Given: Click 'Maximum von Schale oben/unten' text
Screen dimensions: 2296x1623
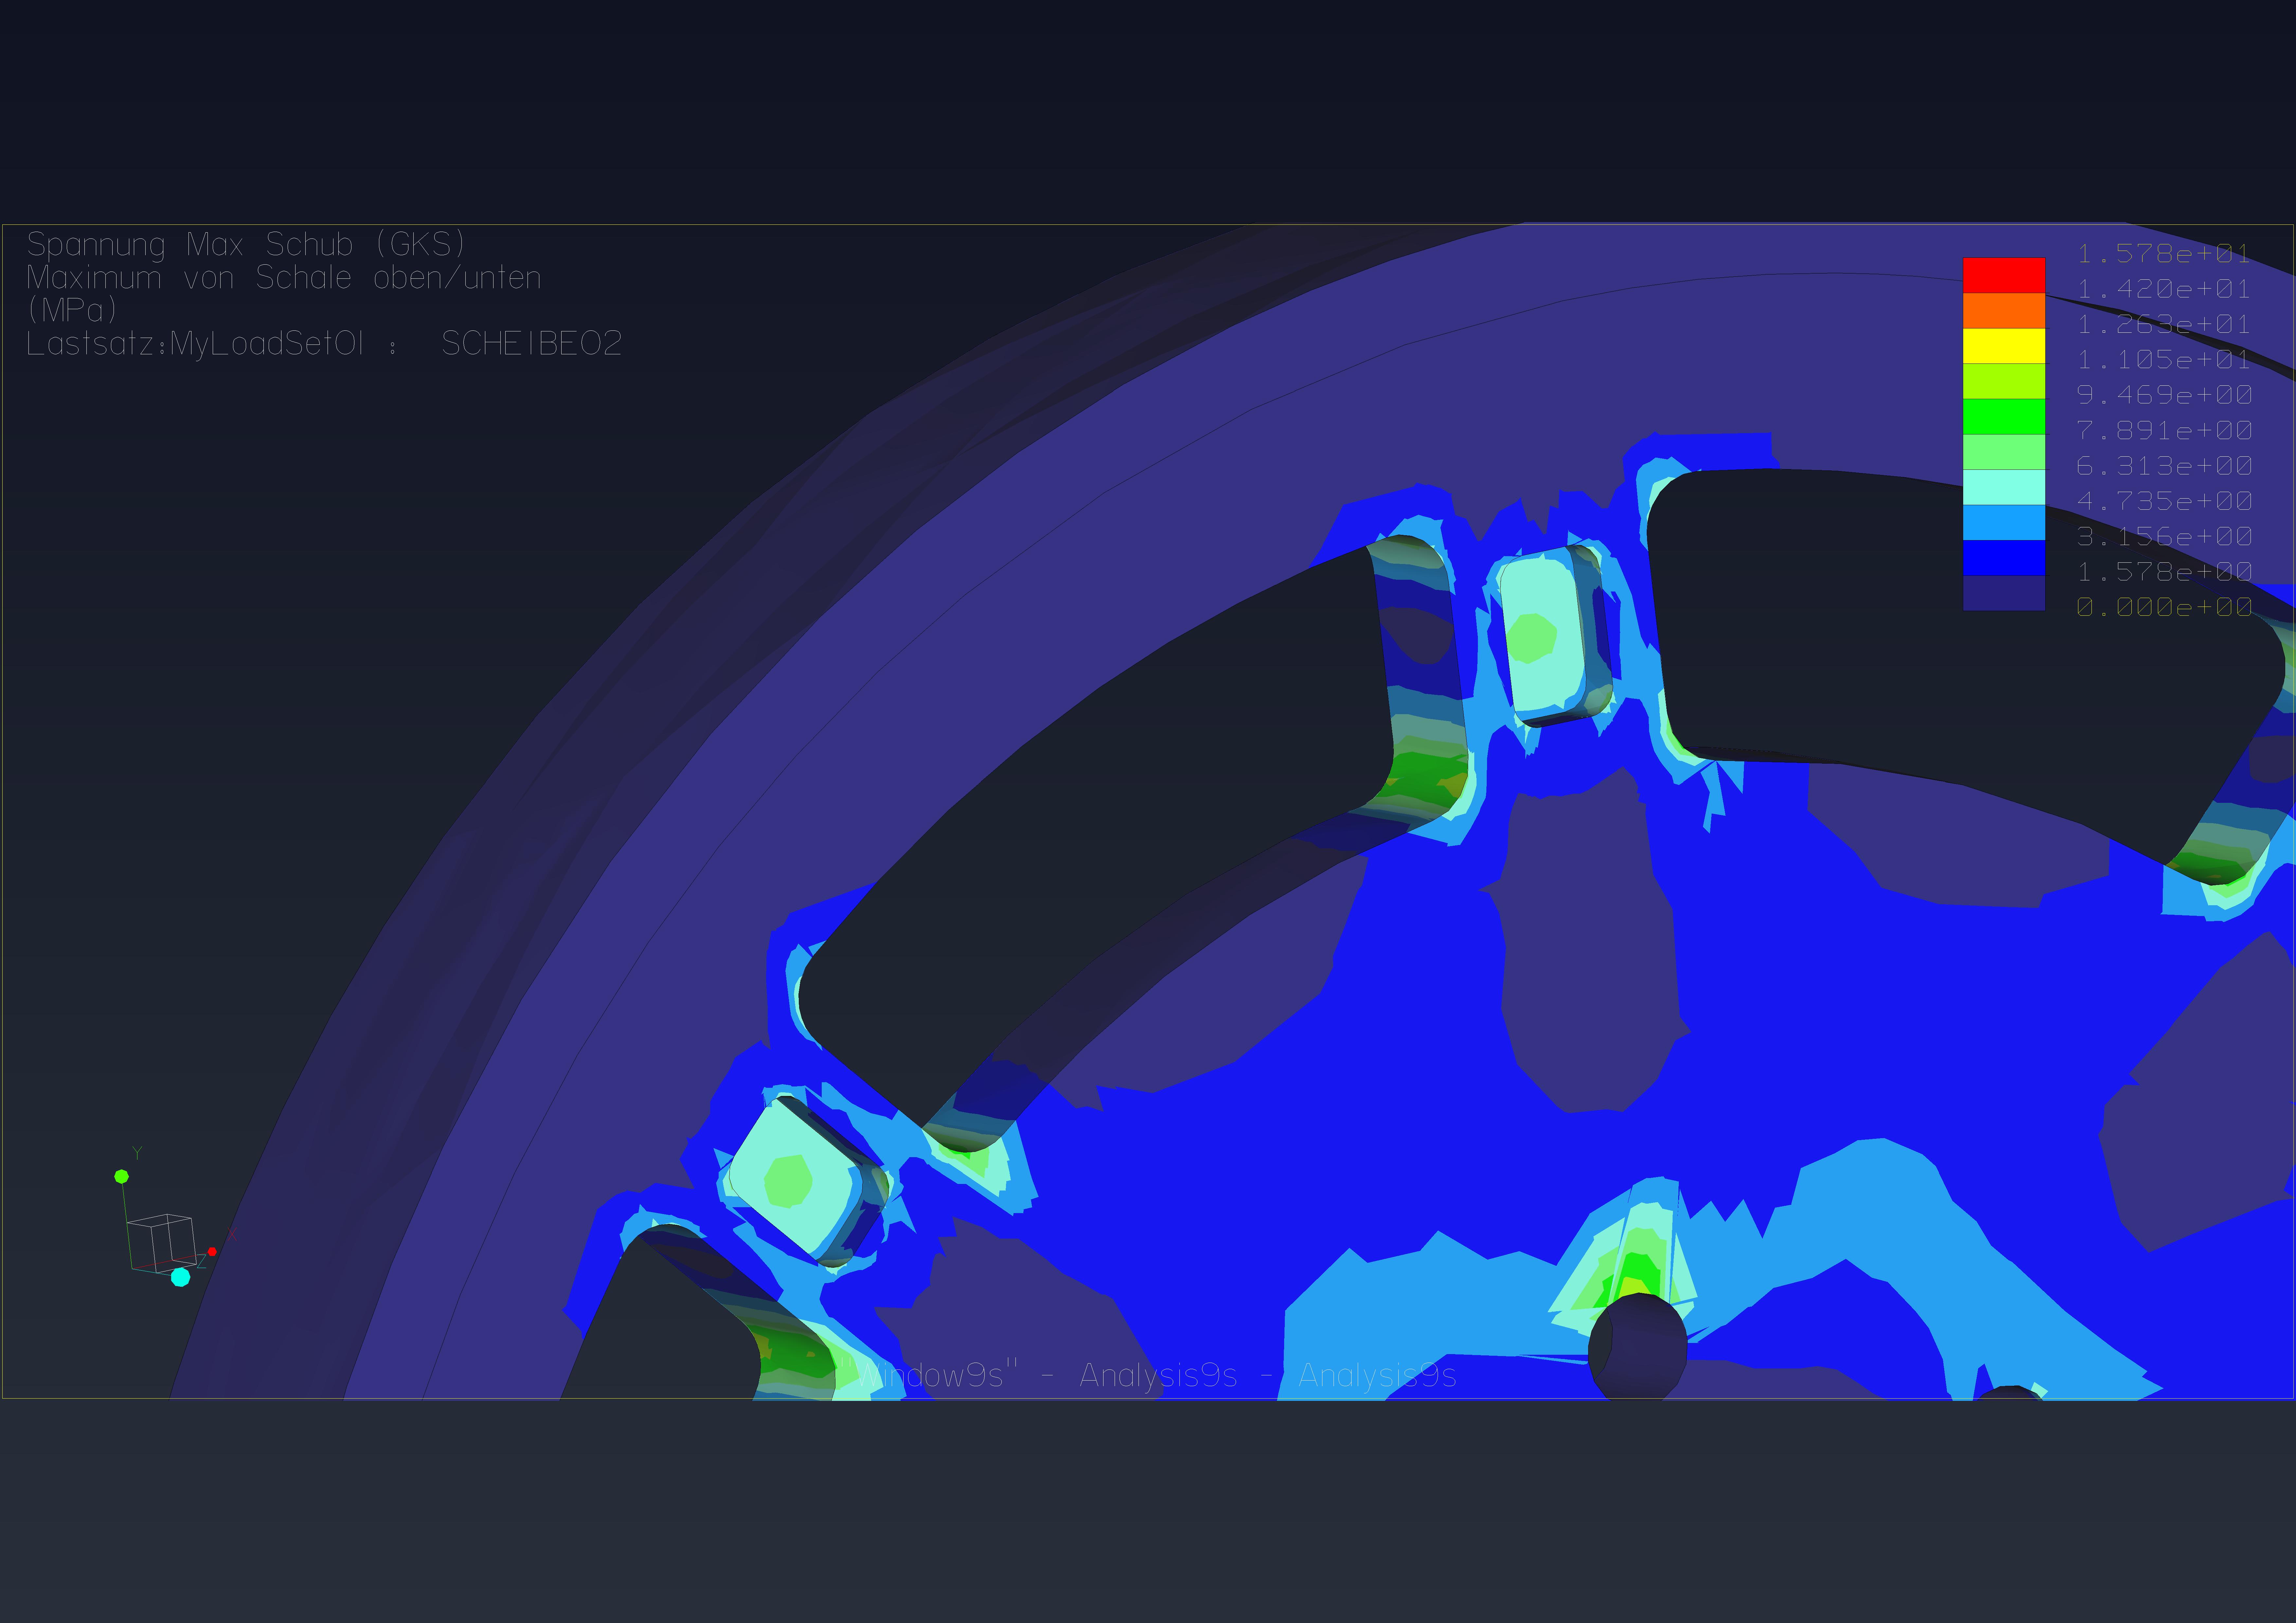Looking at the screenshot, I should point(284,278).
